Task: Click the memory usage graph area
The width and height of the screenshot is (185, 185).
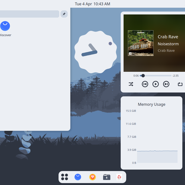Action: click(x=157, y=137)
